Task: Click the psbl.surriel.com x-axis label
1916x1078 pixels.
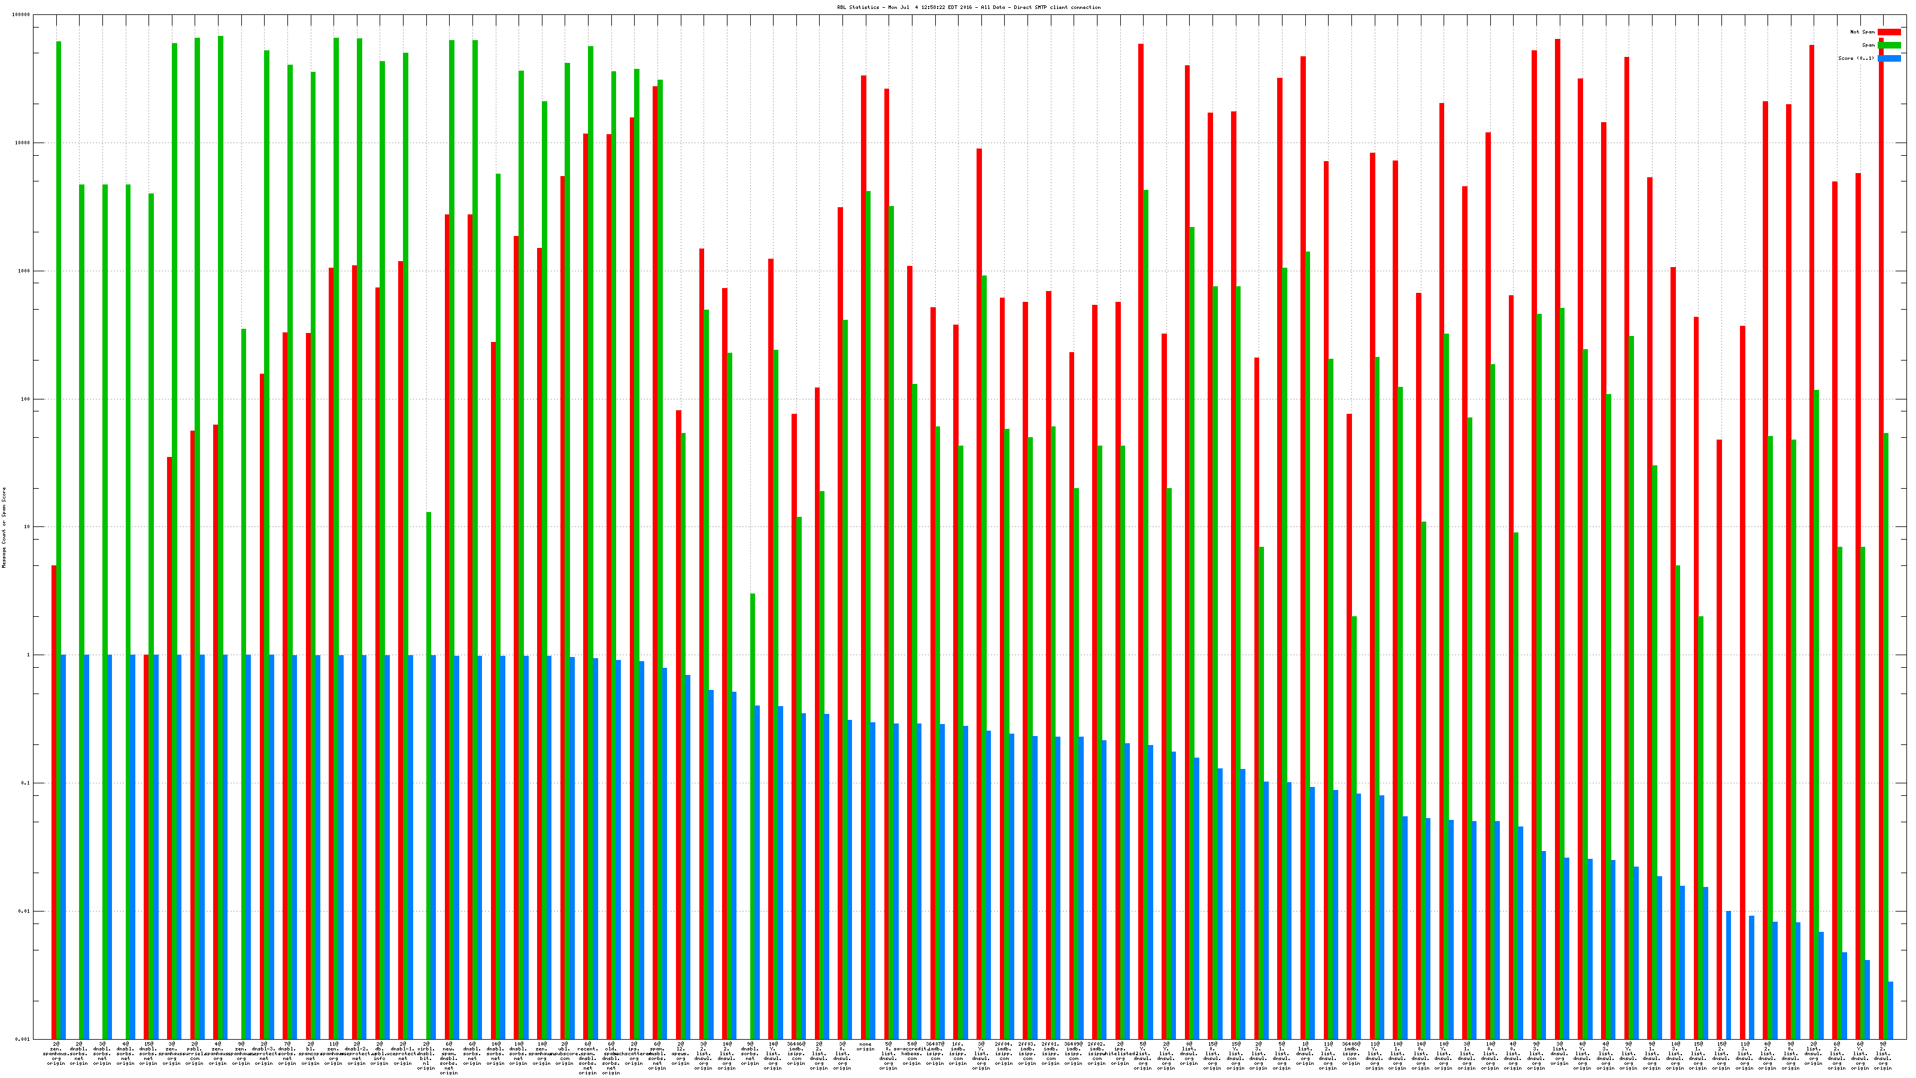Action: tap(195, 1053)
